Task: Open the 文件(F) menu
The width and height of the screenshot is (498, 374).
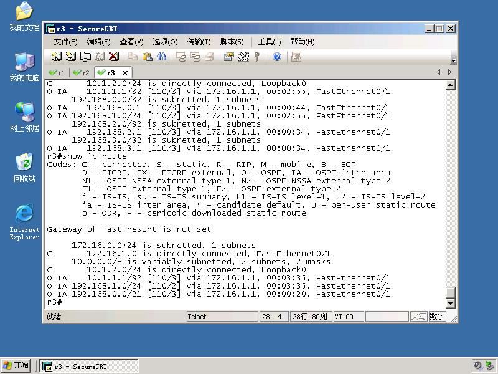Action: pos(66,42)
